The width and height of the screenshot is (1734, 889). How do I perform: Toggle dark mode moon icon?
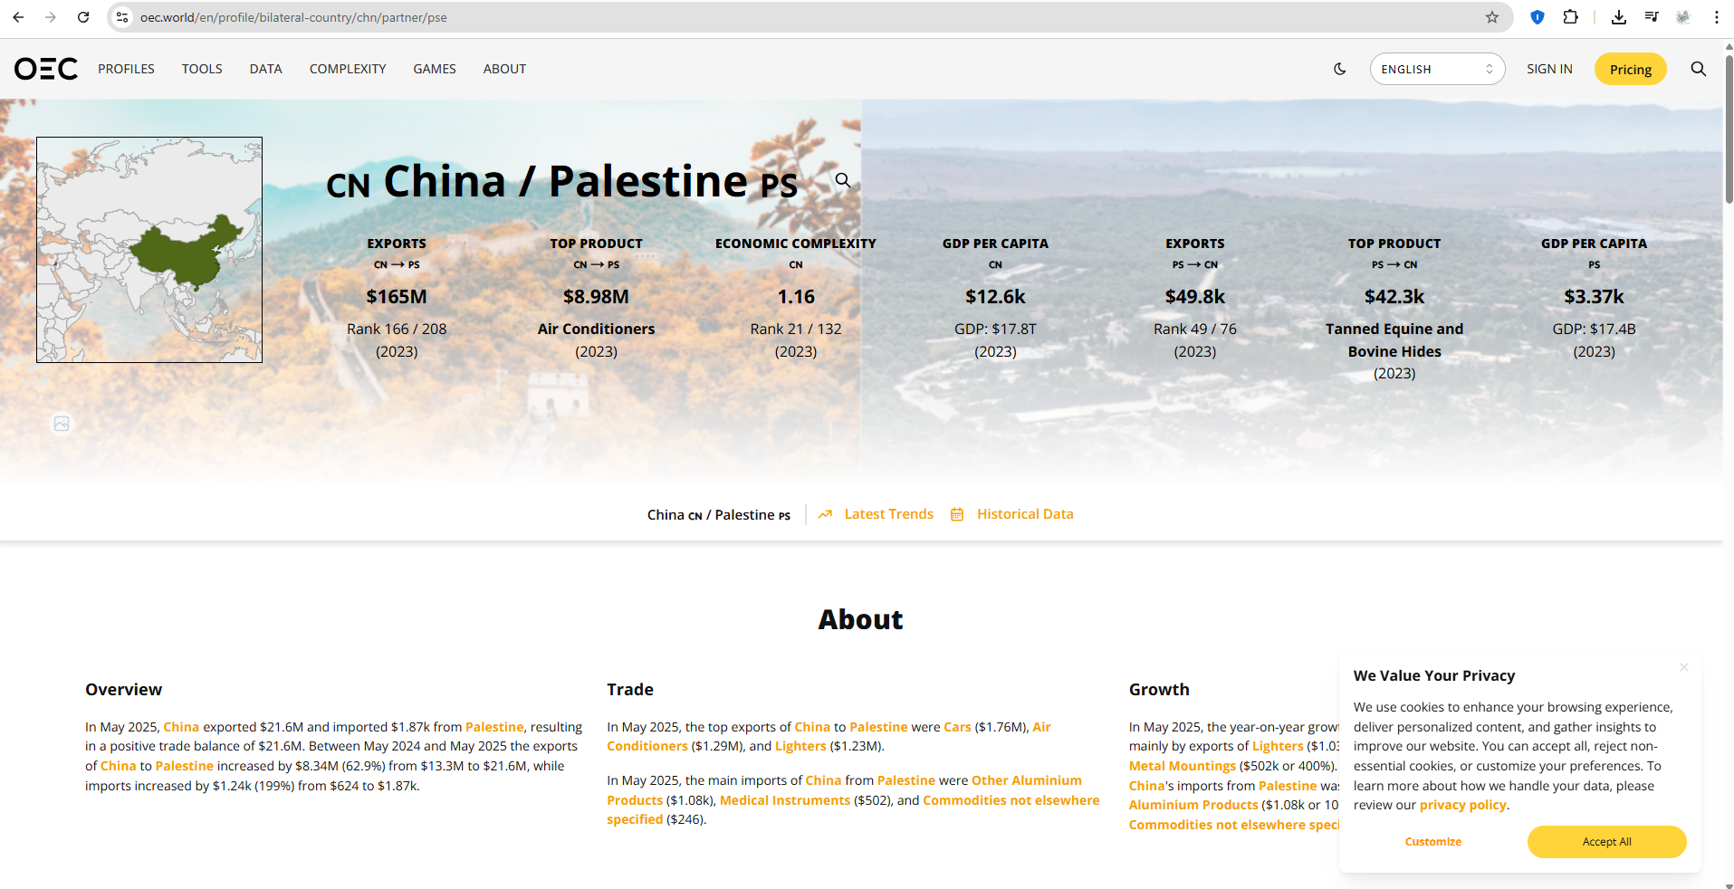(x=1340, y=69)
